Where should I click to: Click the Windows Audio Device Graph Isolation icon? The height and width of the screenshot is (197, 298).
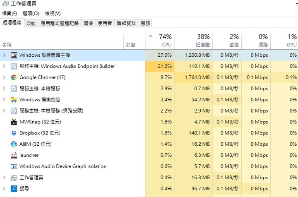tap(14, 166)
